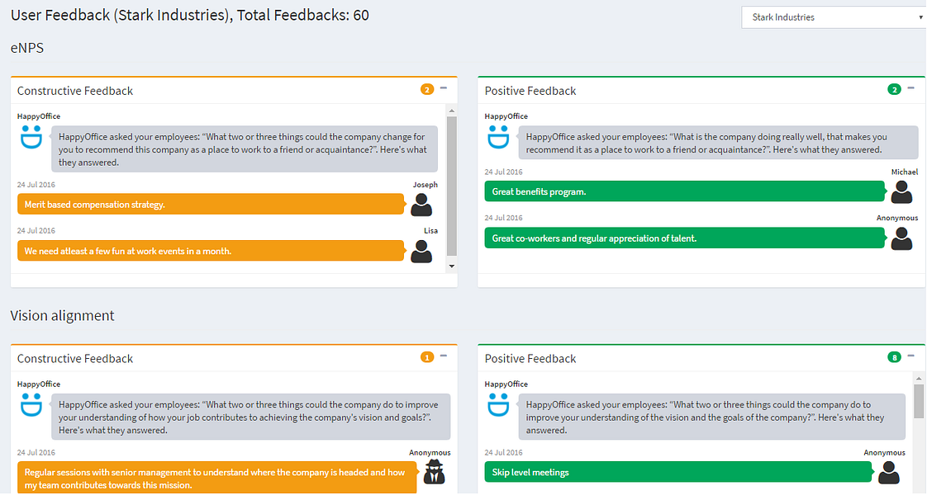
Task: Click scrollbar thumb in Vision alignment Positive Feedback
Action: 919,401
